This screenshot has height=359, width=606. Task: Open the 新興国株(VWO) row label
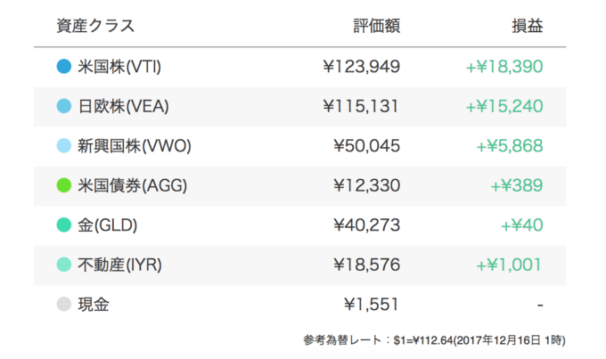(x=135, y=146)
